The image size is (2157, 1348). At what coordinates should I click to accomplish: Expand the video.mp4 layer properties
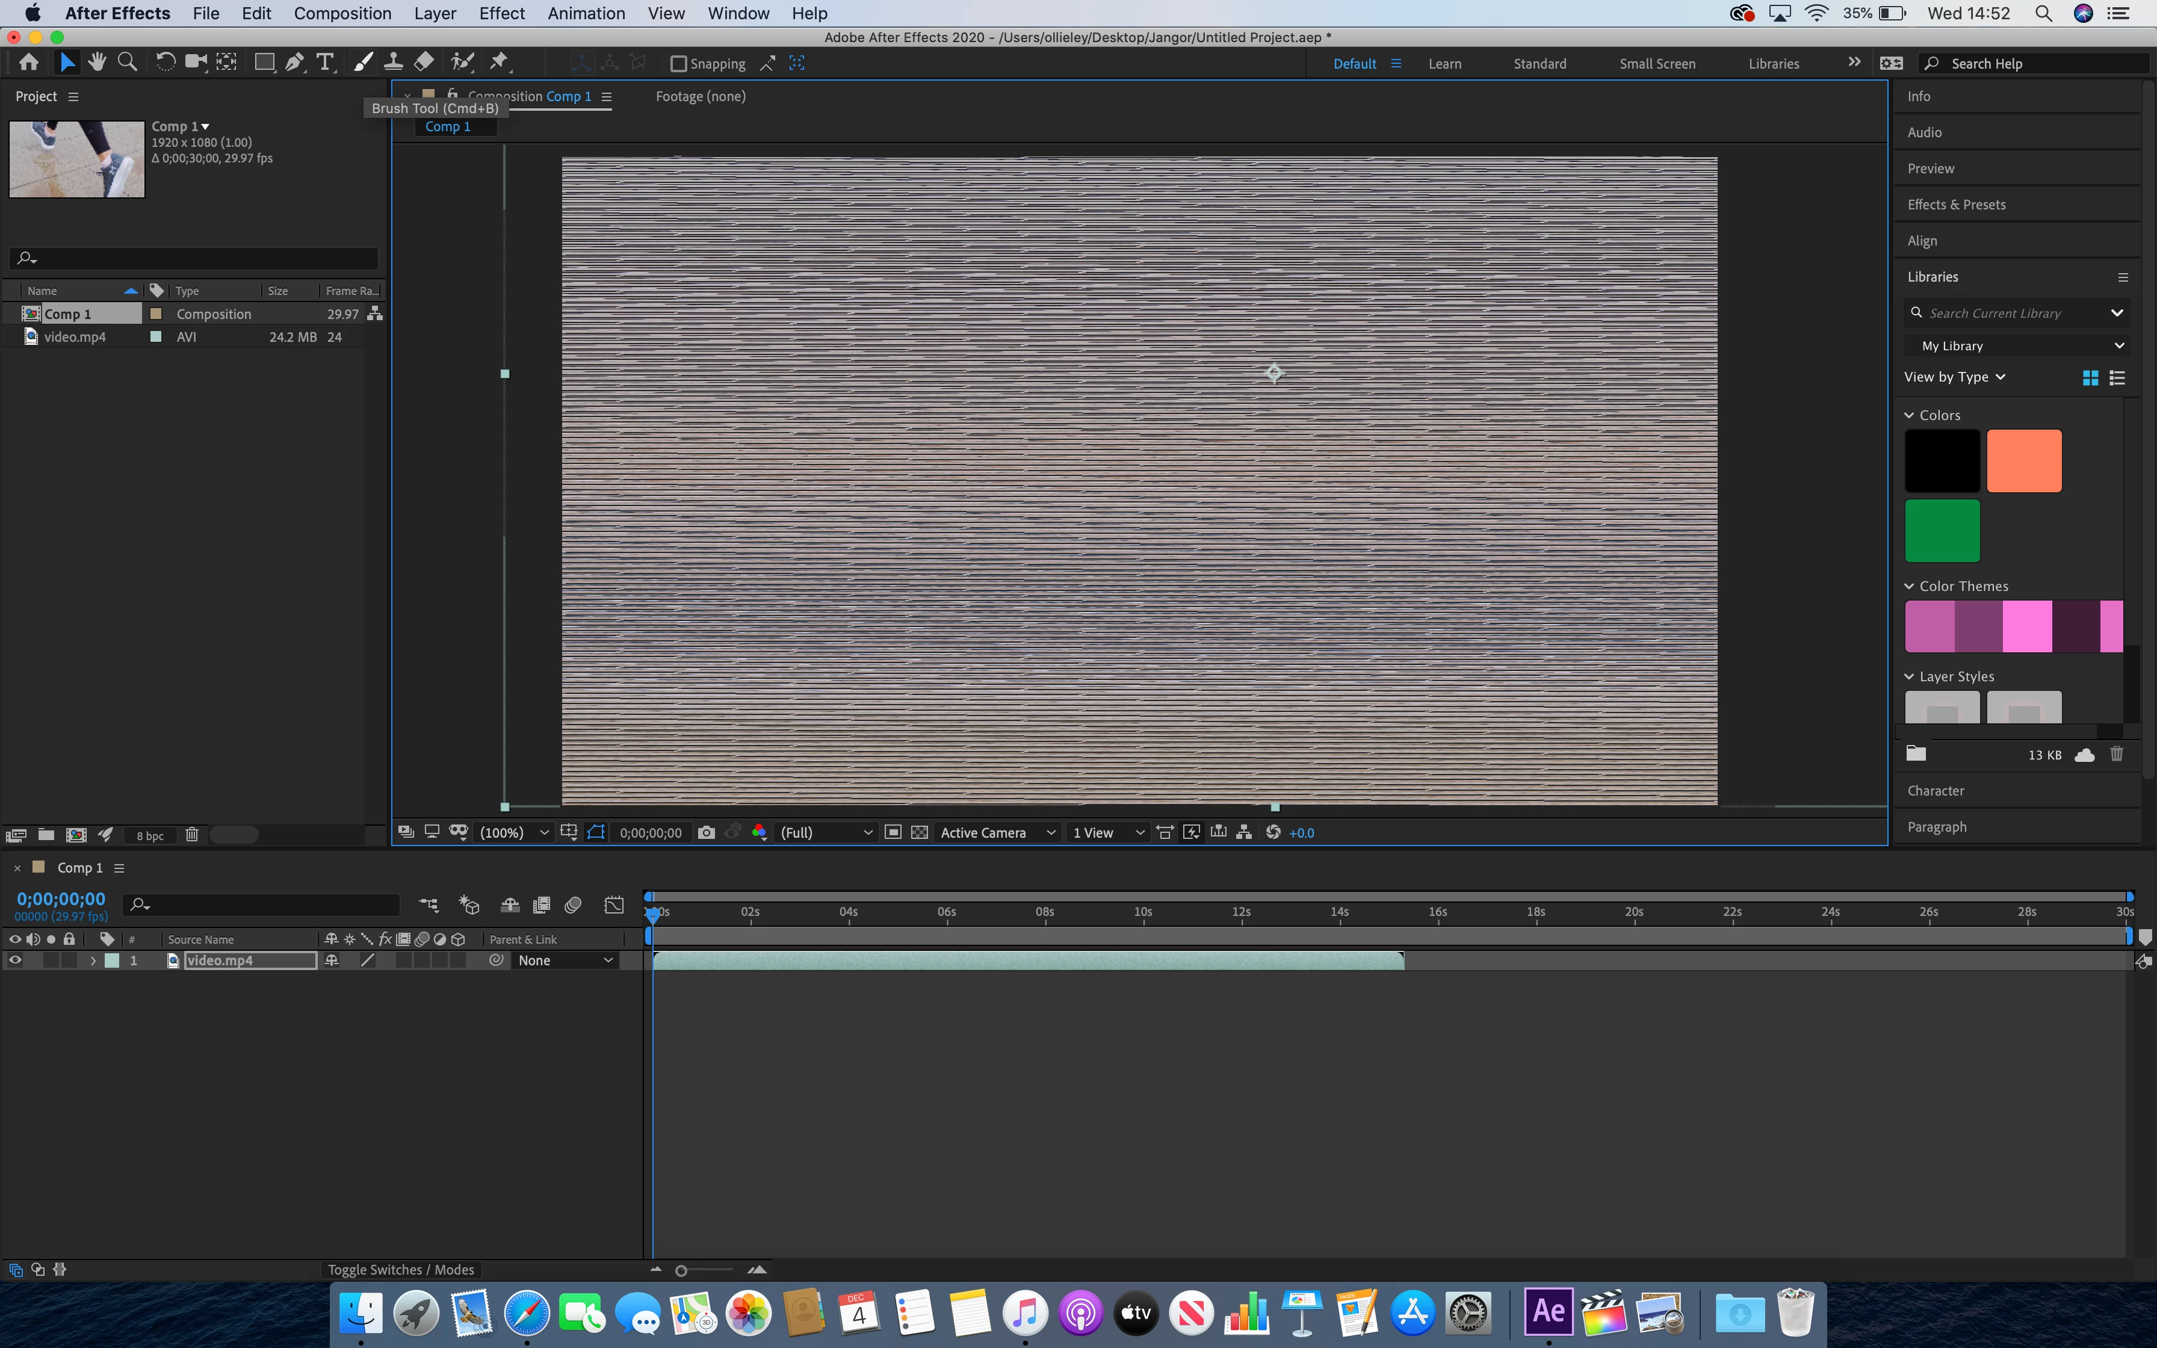[x=93, y=960]
